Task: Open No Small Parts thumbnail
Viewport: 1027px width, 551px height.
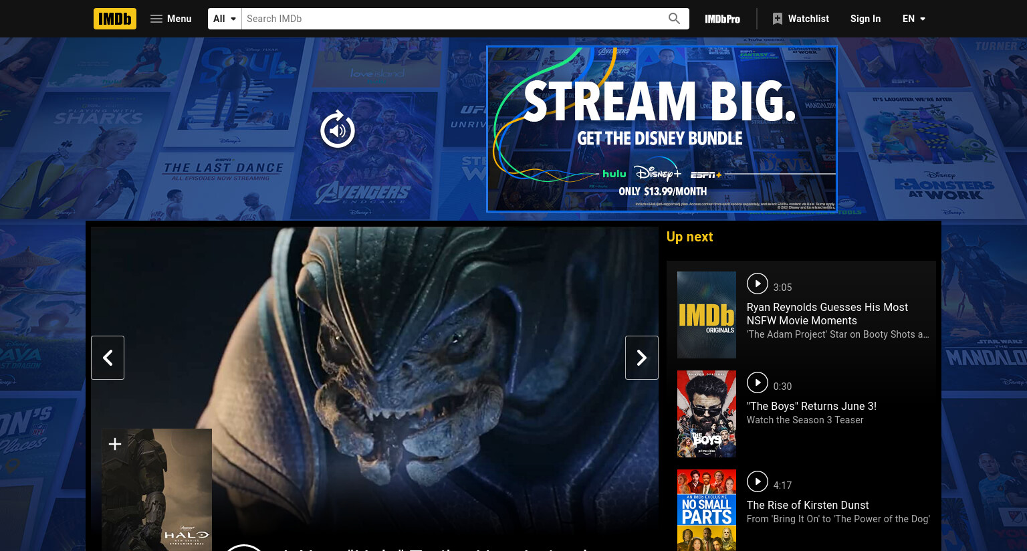Action: coord(707,510)
